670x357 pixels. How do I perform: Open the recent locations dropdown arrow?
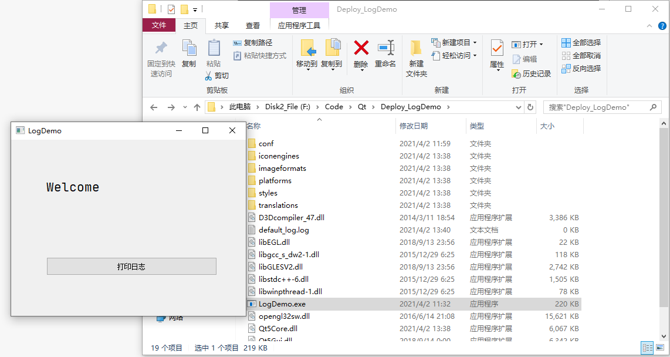(x=185, y=107)
